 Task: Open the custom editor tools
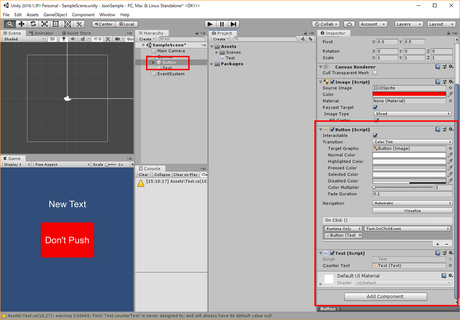(79, 24)
